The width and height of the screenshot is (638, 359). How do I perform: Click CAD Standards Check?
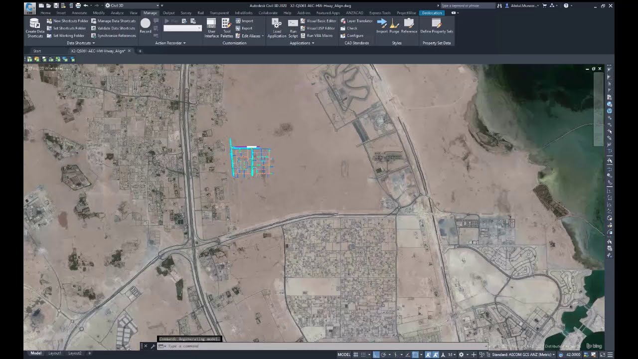[349, 28]
